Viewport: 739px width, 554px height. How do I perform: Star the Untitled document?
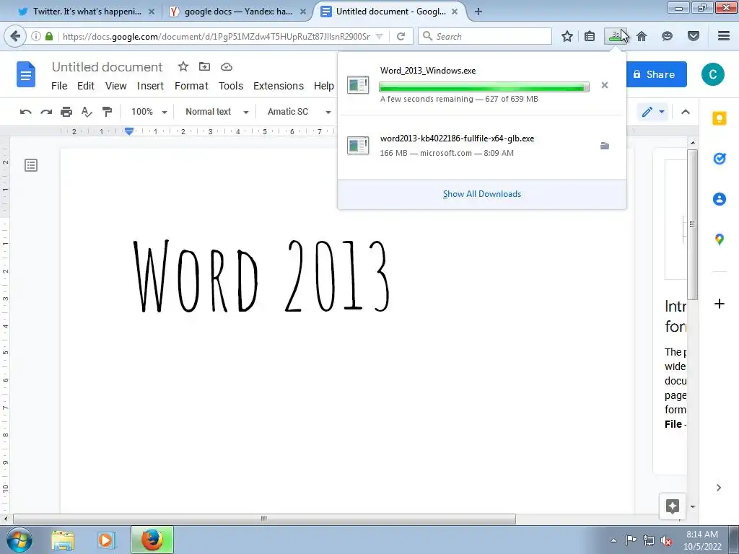tap(183, 67)
